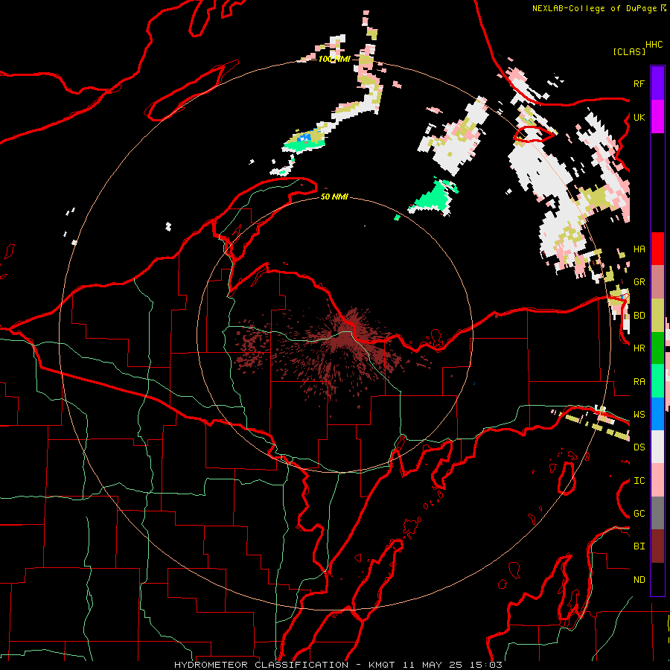Click the RF purple legend color swatch
The image size is (670, 670).
[657, 83]
